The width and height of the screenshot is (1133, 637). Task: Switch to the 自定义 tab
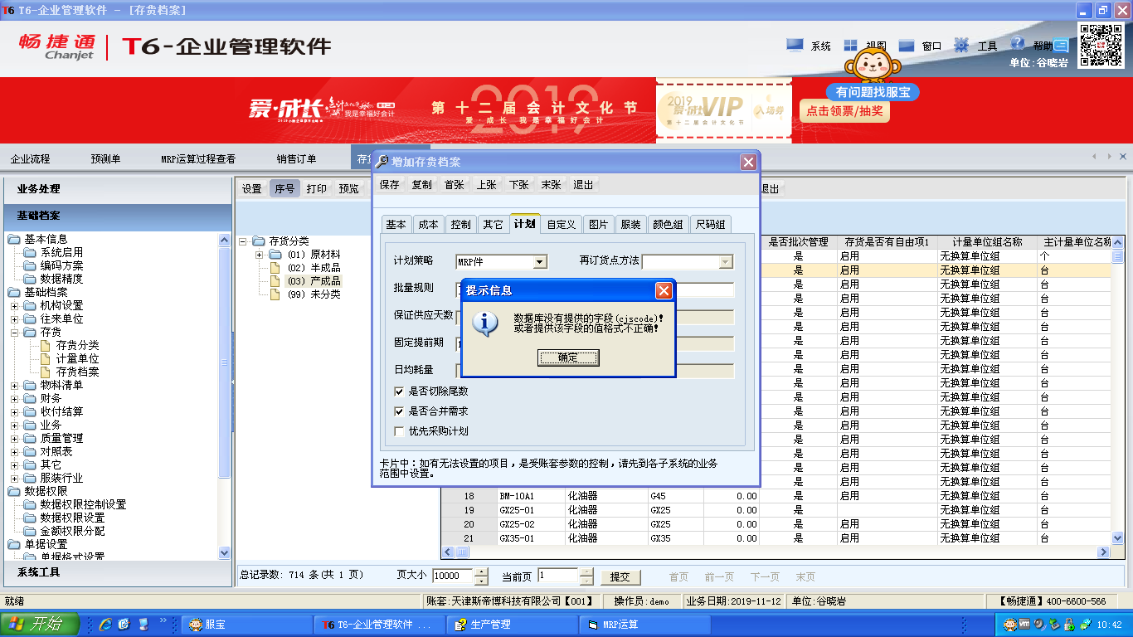tap(562, 224)
